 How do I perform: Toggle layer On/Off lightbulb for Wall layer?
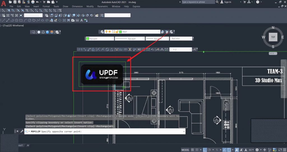pos(106,32)
